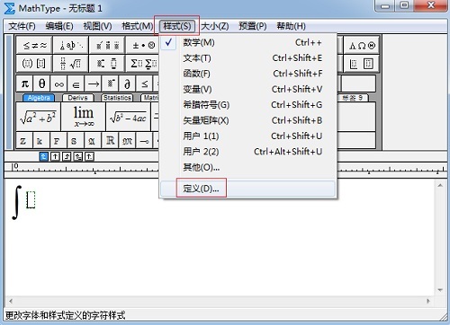Open the 大小(Z) menu
Image resolution: width=450 pixels, height=325 pixels.
215,26
